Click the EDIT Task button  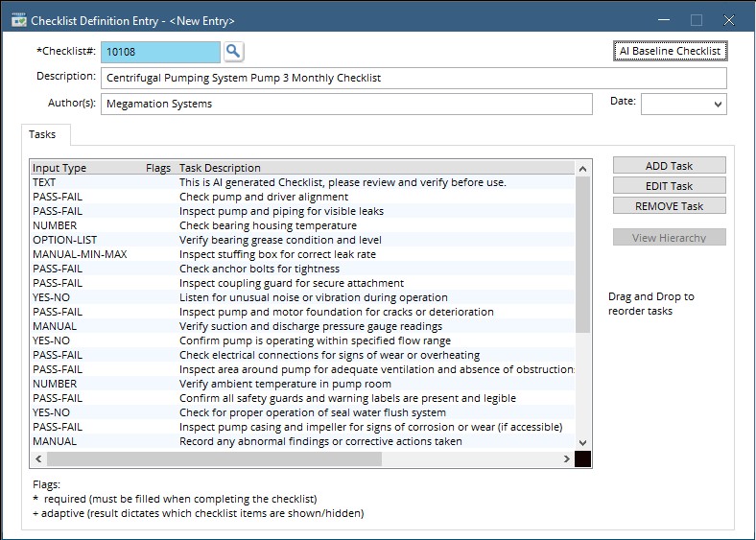coord(670,186)
